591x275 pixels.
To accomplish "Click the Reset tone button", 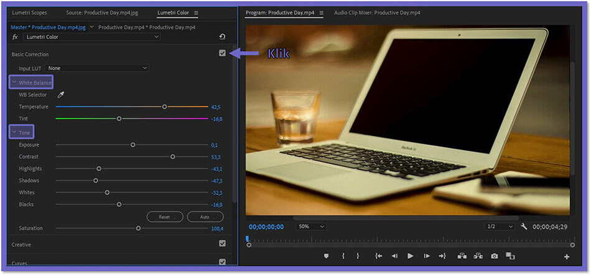I will click(165, 217).
